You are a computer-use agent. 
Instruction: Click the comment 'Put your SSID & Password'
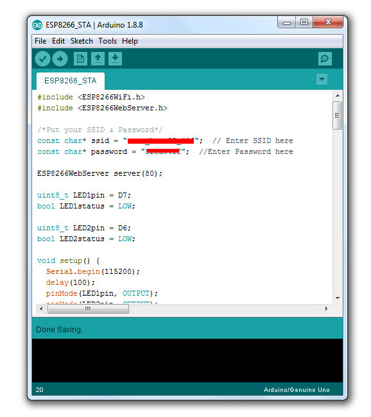[x=100, y=130]
